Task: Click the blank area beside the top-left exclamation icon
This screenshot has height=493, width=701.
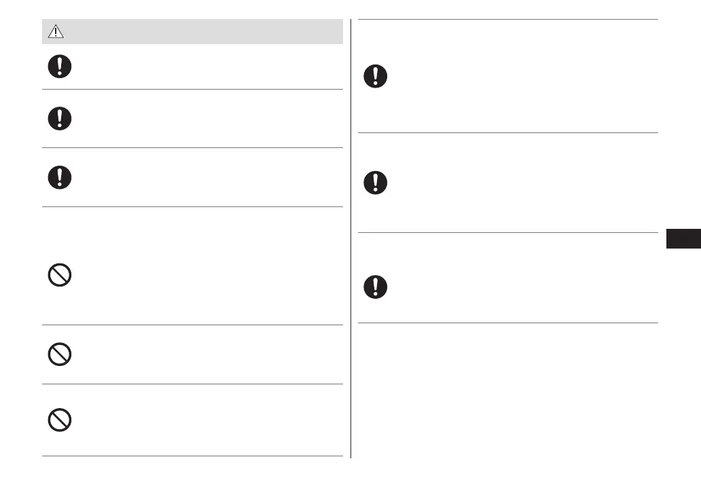Action: [x=204, y=67]
